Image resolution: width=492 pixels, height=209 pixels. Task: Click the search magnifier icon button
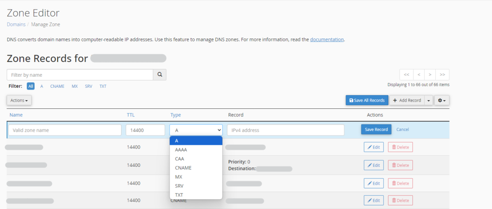(x=160, y=75)
